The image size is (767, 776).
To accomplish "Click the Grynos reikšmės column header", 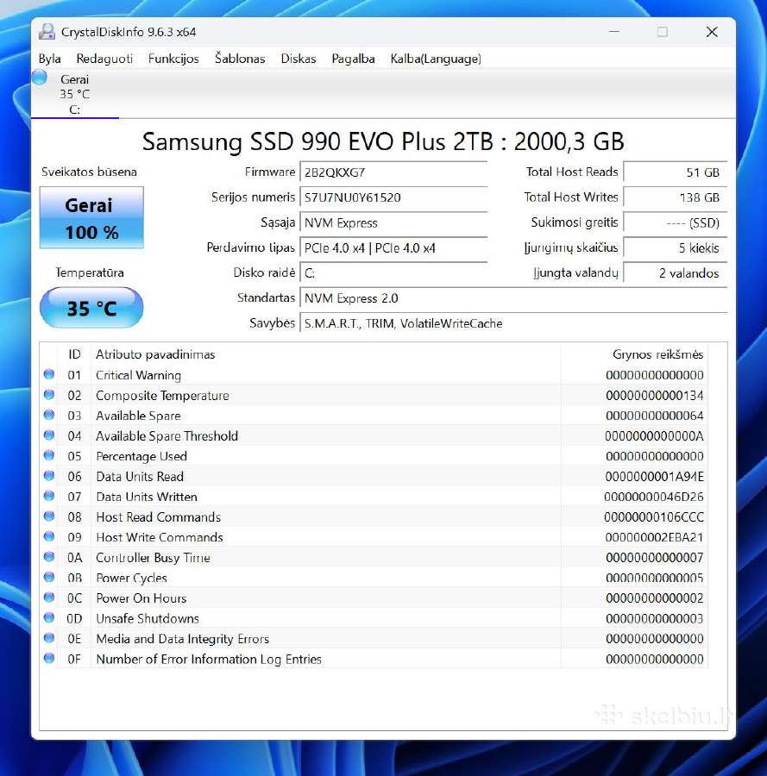I will coord(634,354).
